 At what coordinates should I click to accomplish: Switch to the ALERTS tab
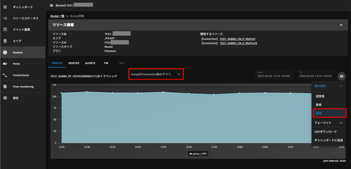pos(90,63)
